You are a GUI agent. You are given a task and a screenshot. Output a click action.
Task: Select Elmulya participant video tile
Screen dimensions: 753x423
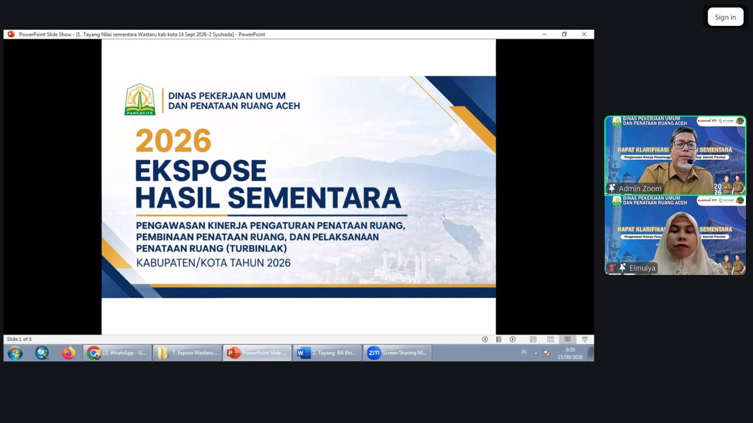tap(675, 235)
